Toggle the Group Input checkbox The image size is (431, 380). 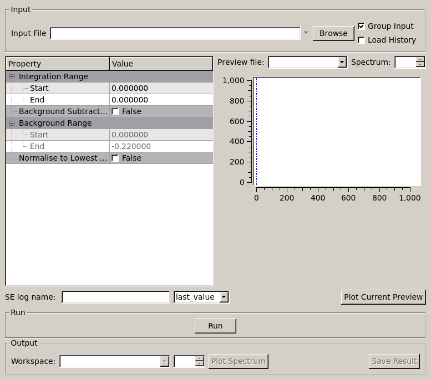pos(361,26)
